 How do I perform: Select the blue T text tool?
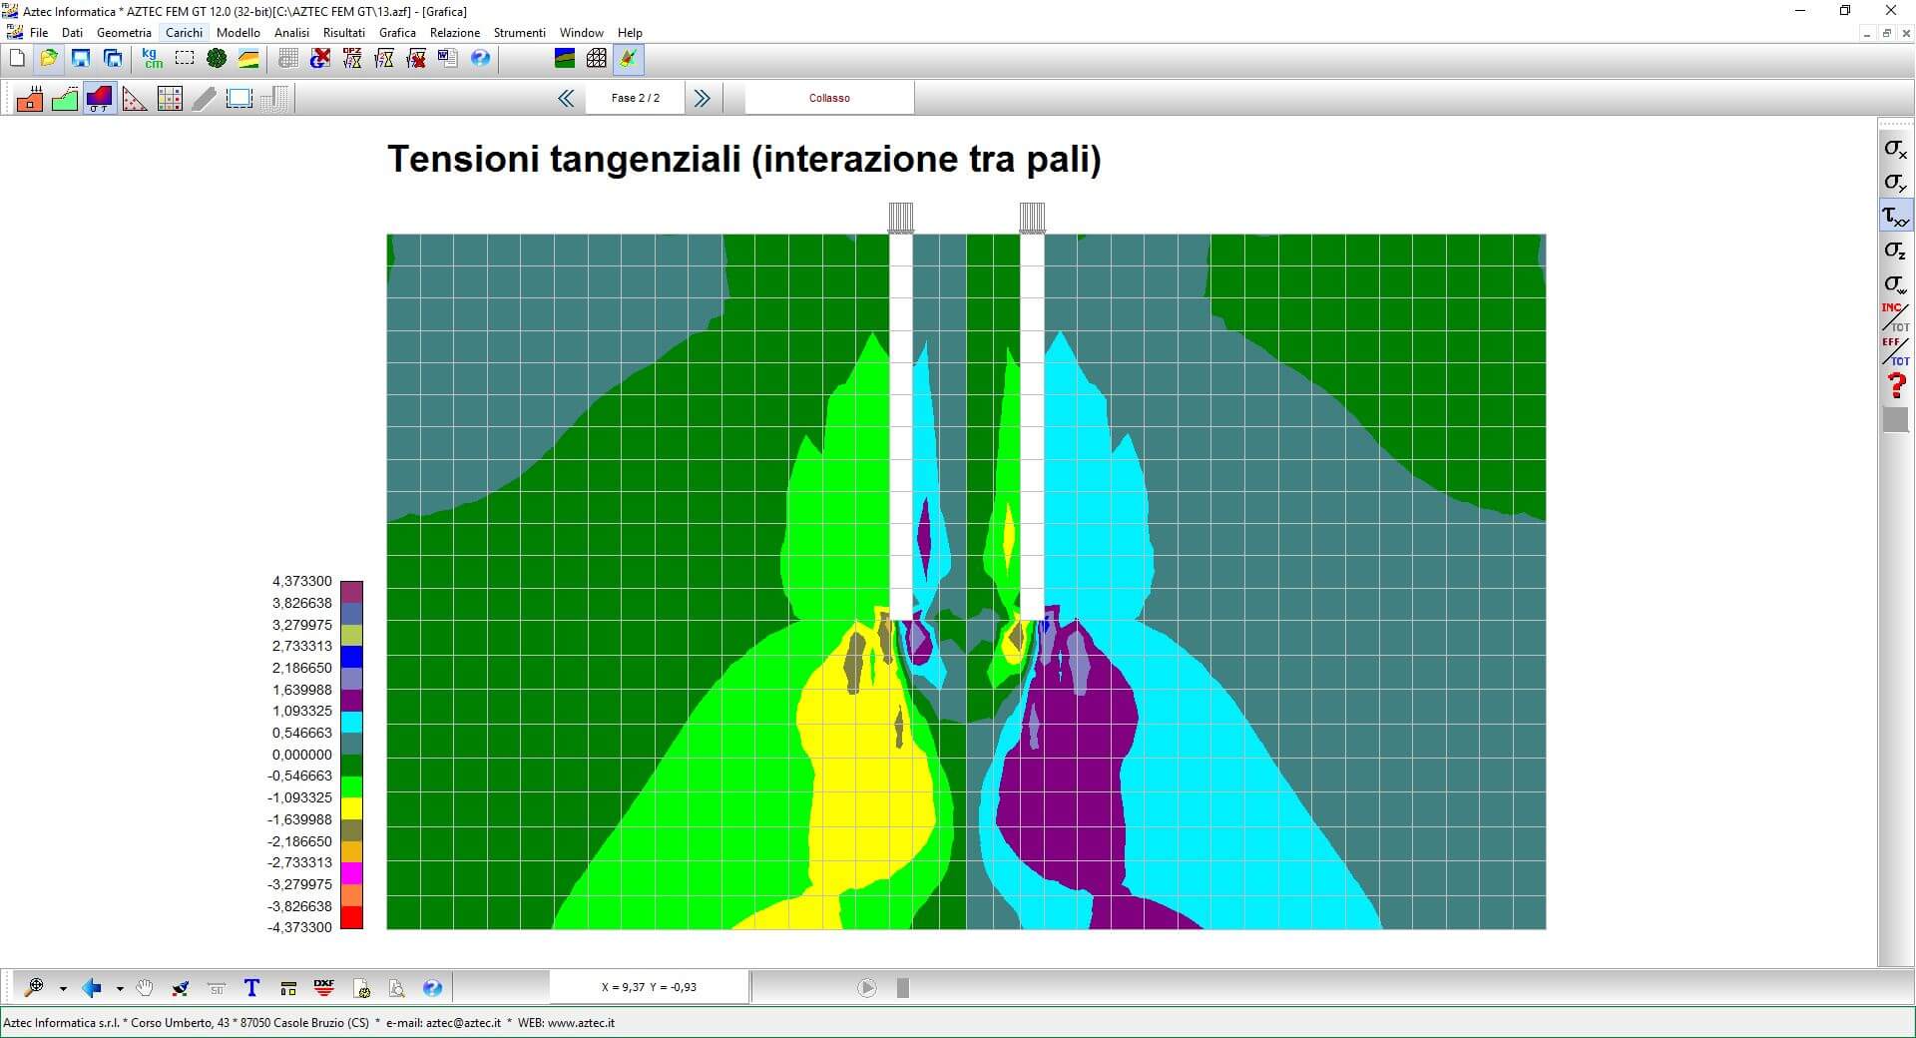(x=251, y=988)
